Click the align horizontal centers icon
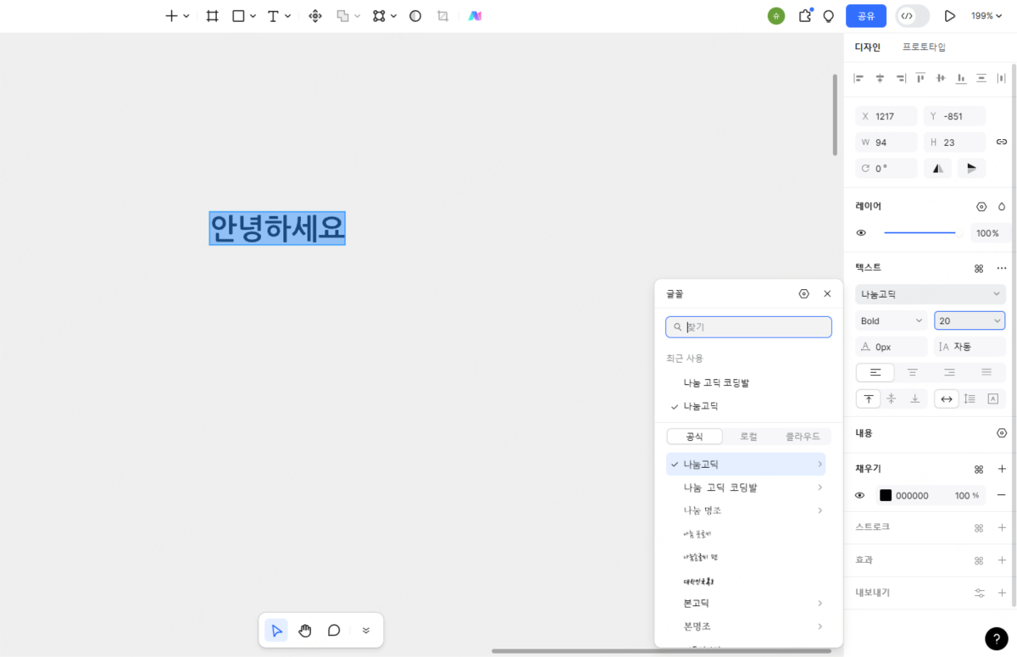This screenshot has height=657, width=1017. [x=879, y=78]
